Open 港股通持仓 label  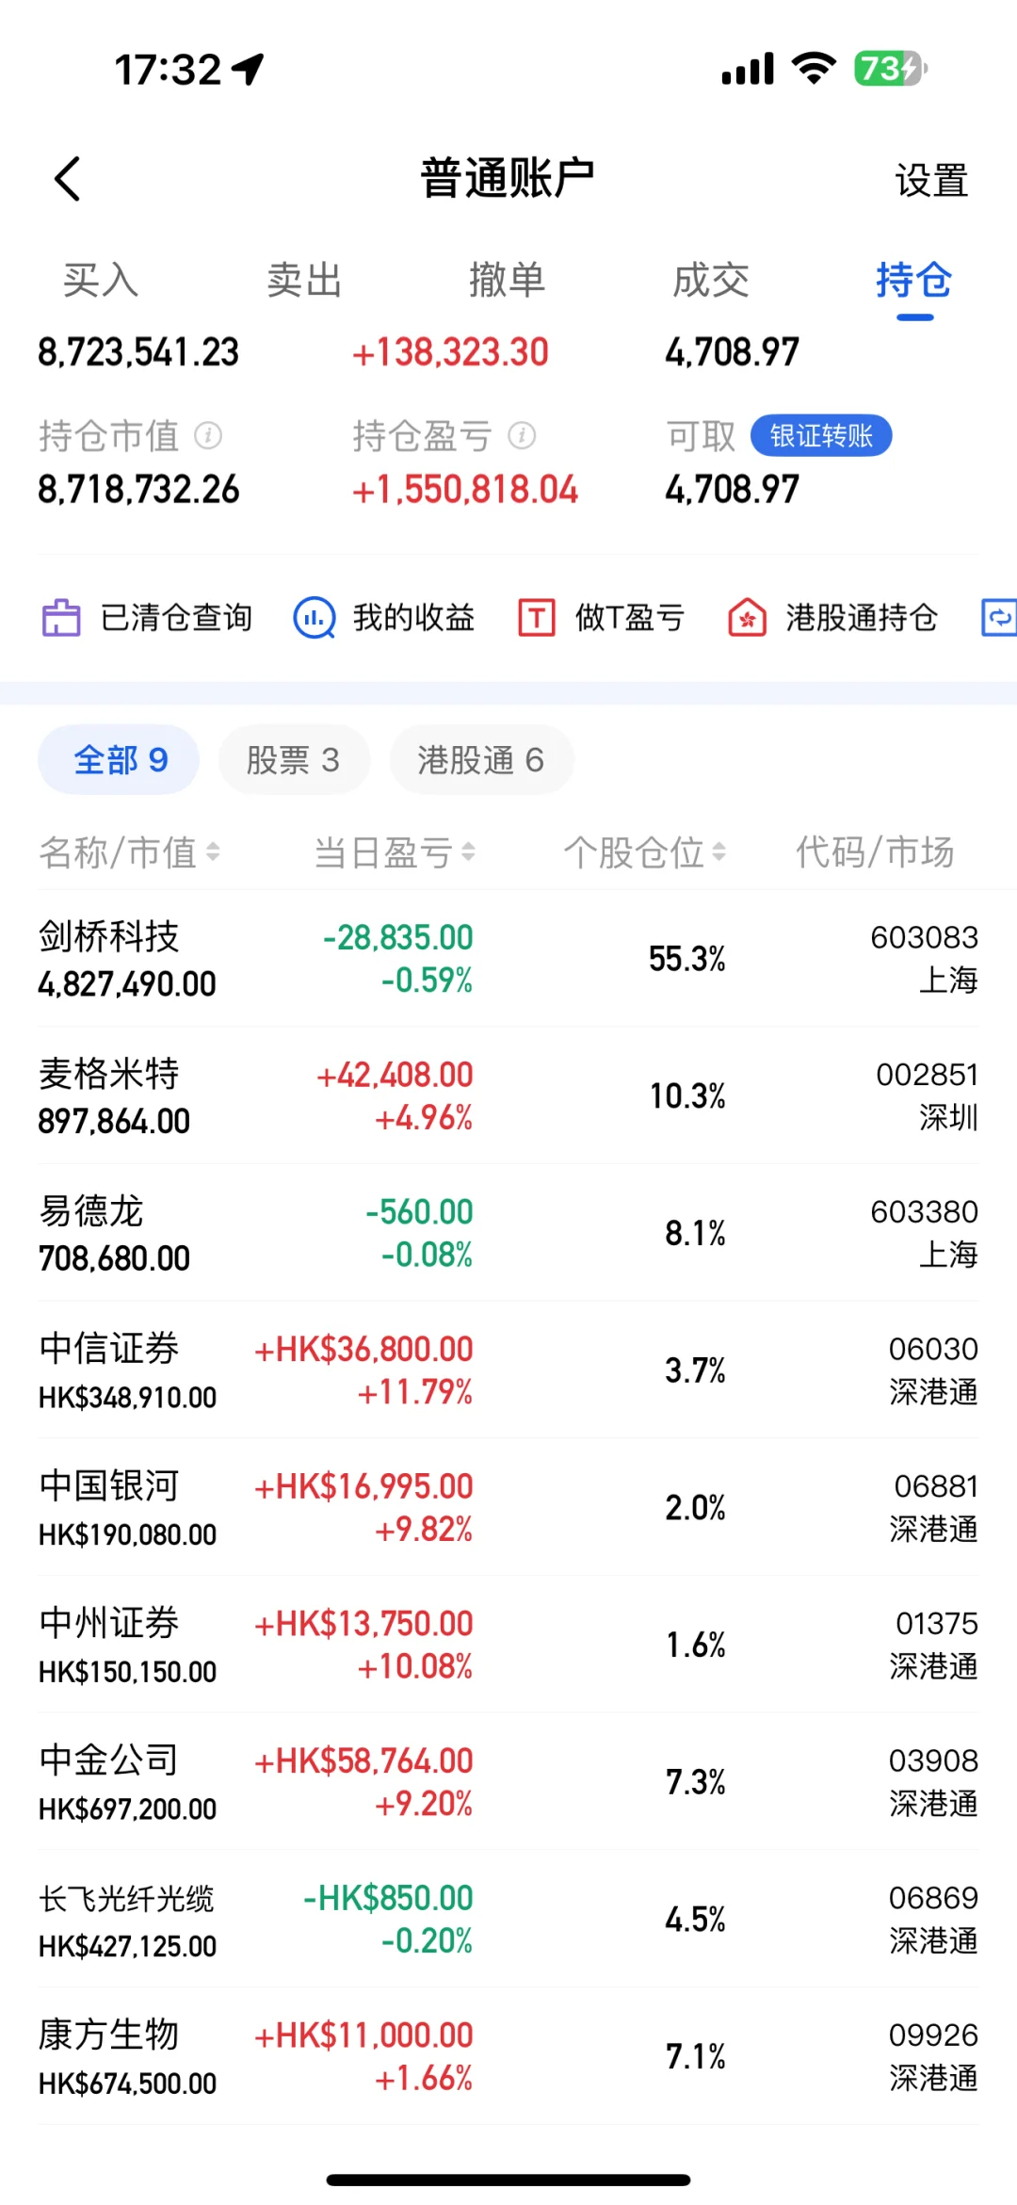[x=862, y=618]
